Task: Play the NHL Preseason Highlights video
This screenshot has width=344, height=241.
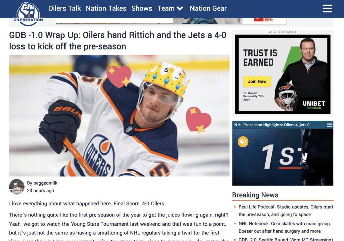Action: pyautogui.click(x=283, y=157)
